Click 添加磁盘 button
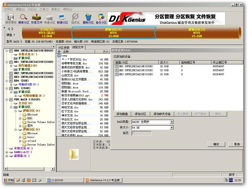The height and width of the screenshot is (188, 248). (x=122, y=114)
